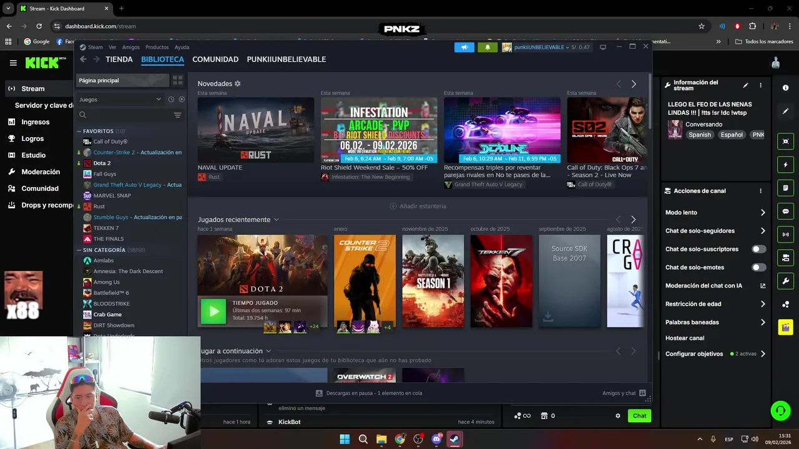Bookmark this page with star icon
The height and width of the screenshot is (449, 799).
pos(702,26)
